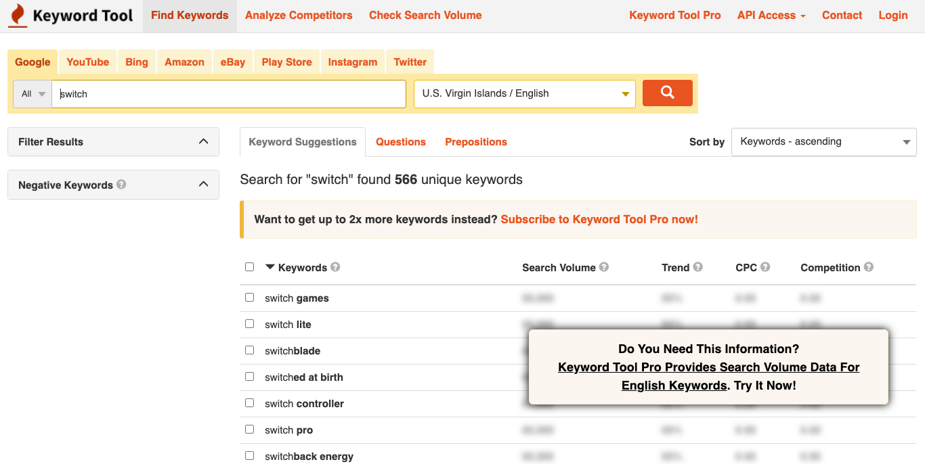Click the CPC column header
This screenshot has height=464, width=925.
746,268
